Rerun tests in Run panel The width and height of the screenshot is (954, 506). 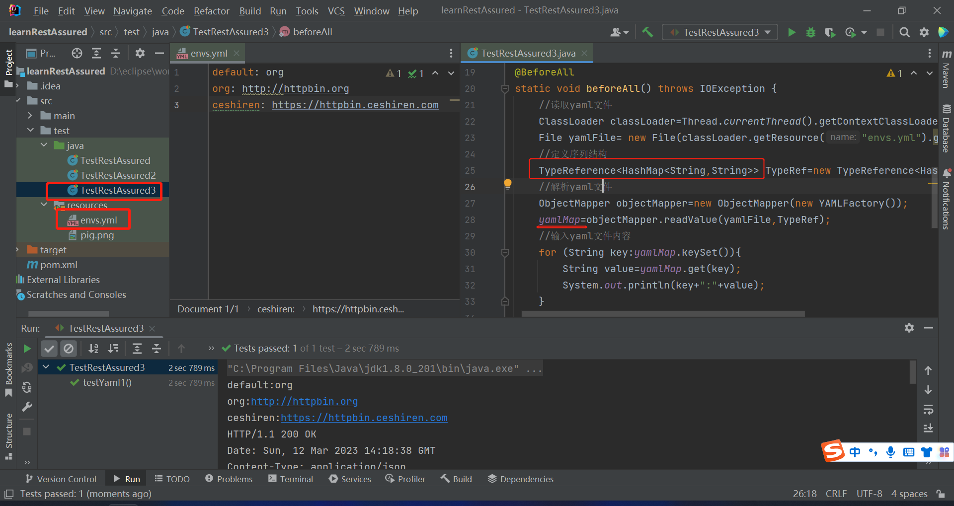click(27, 349)
